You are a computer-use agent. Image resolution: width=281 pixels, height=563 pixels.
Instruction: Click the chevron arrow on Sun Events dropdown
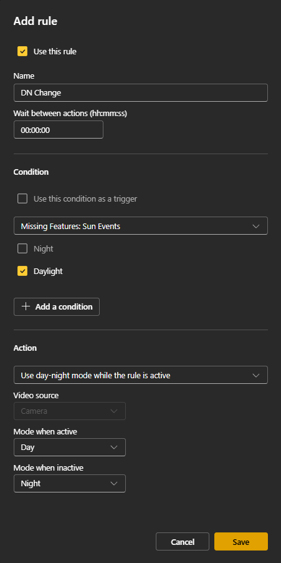[256, 226]
